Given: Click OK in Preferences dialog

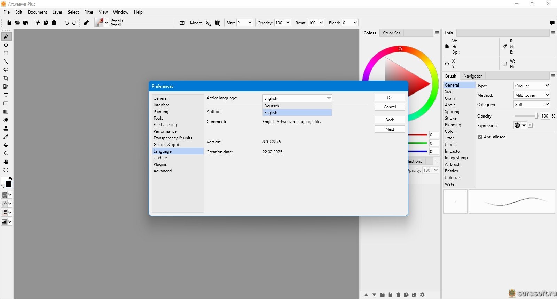Looking at the screenshot, I should [x=390, y=97].
